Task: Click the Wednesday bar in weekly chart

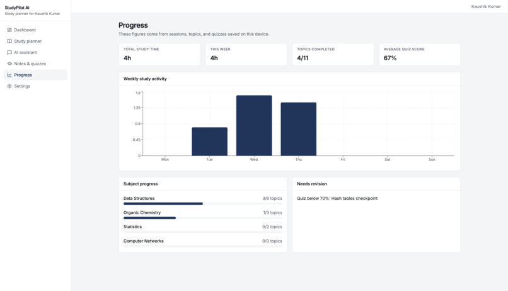Action: pos(254,125)
